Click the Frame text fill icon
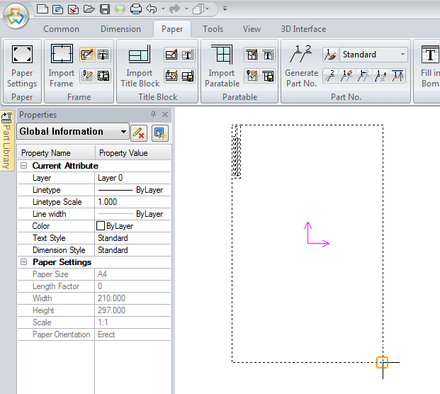This screenshot has height=394, width=440. tap(103, 55)
